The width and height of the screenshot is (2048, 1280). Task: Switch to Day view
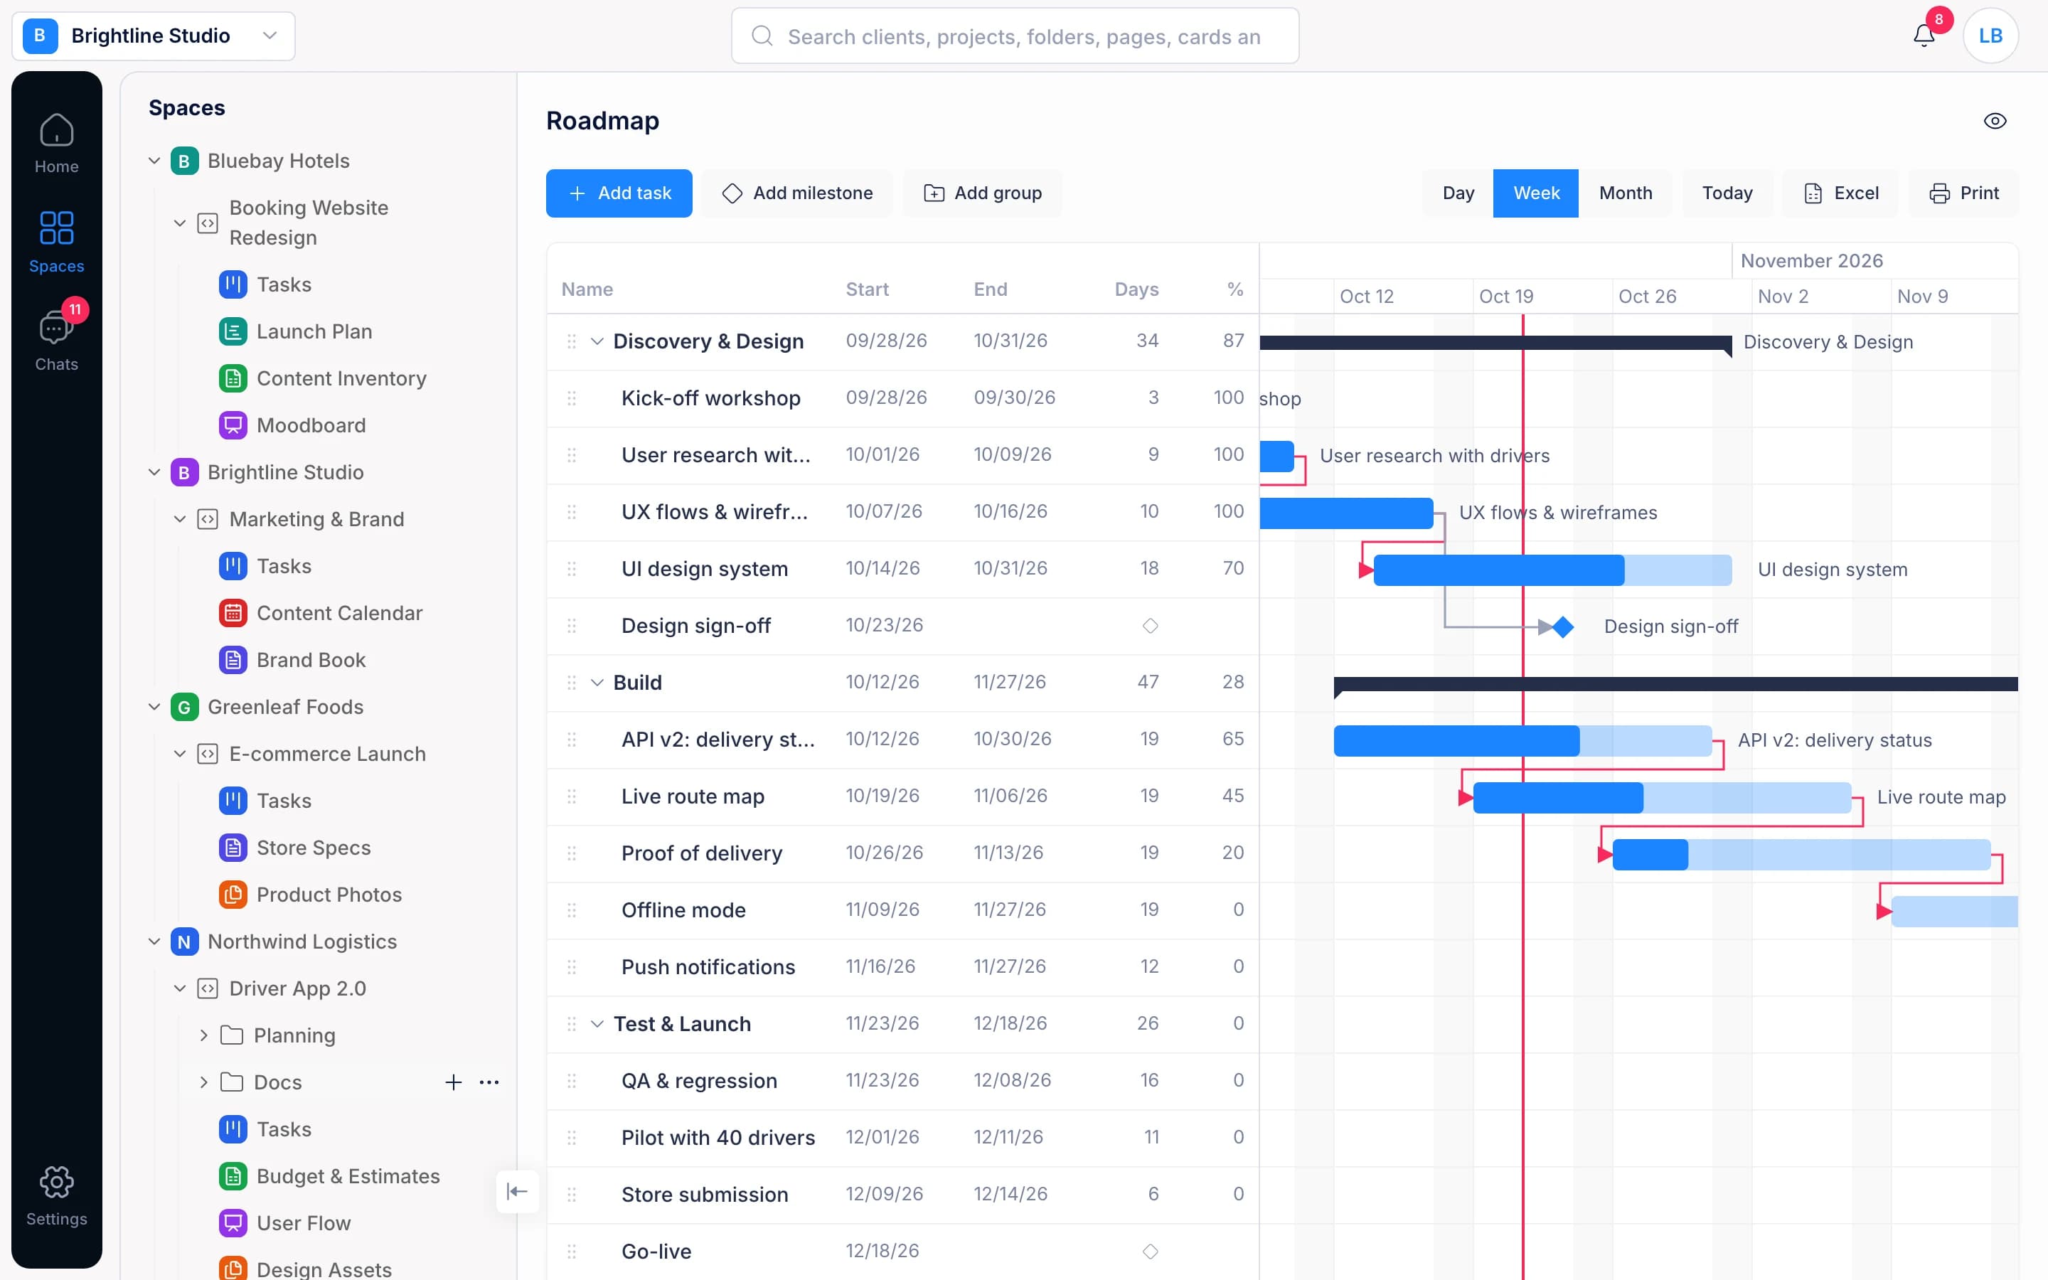[x=1457, y=193]
